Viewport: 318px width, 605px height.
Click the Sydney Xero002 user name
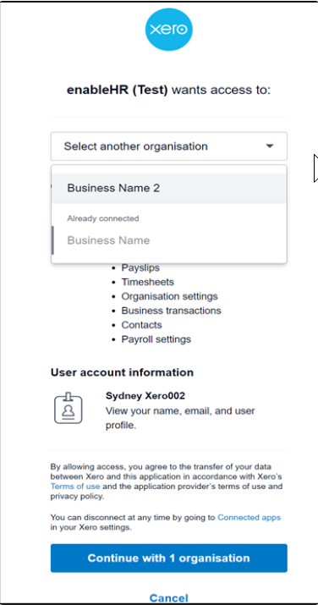click(145, 396)
